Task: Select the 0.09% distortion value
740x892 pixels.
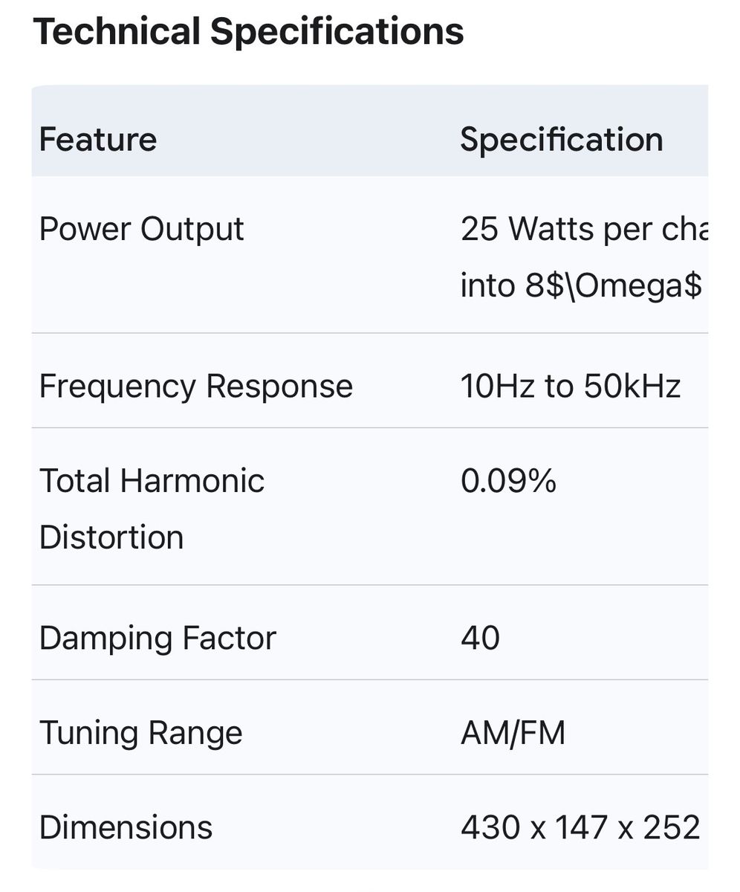Action: pyautogui.click(x=508, y=481)
